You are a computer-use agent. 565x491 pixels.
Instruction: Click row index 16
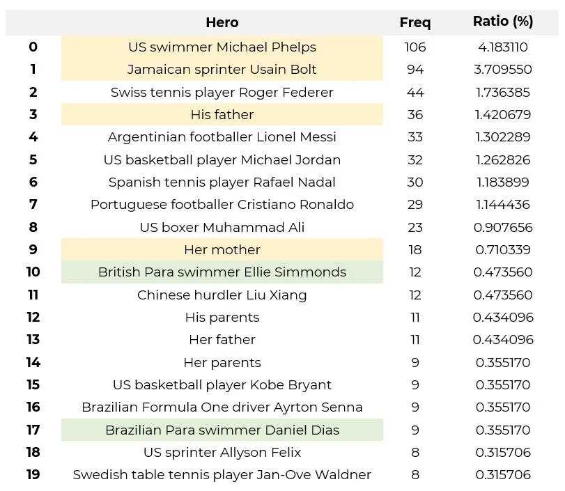point(33,407)
